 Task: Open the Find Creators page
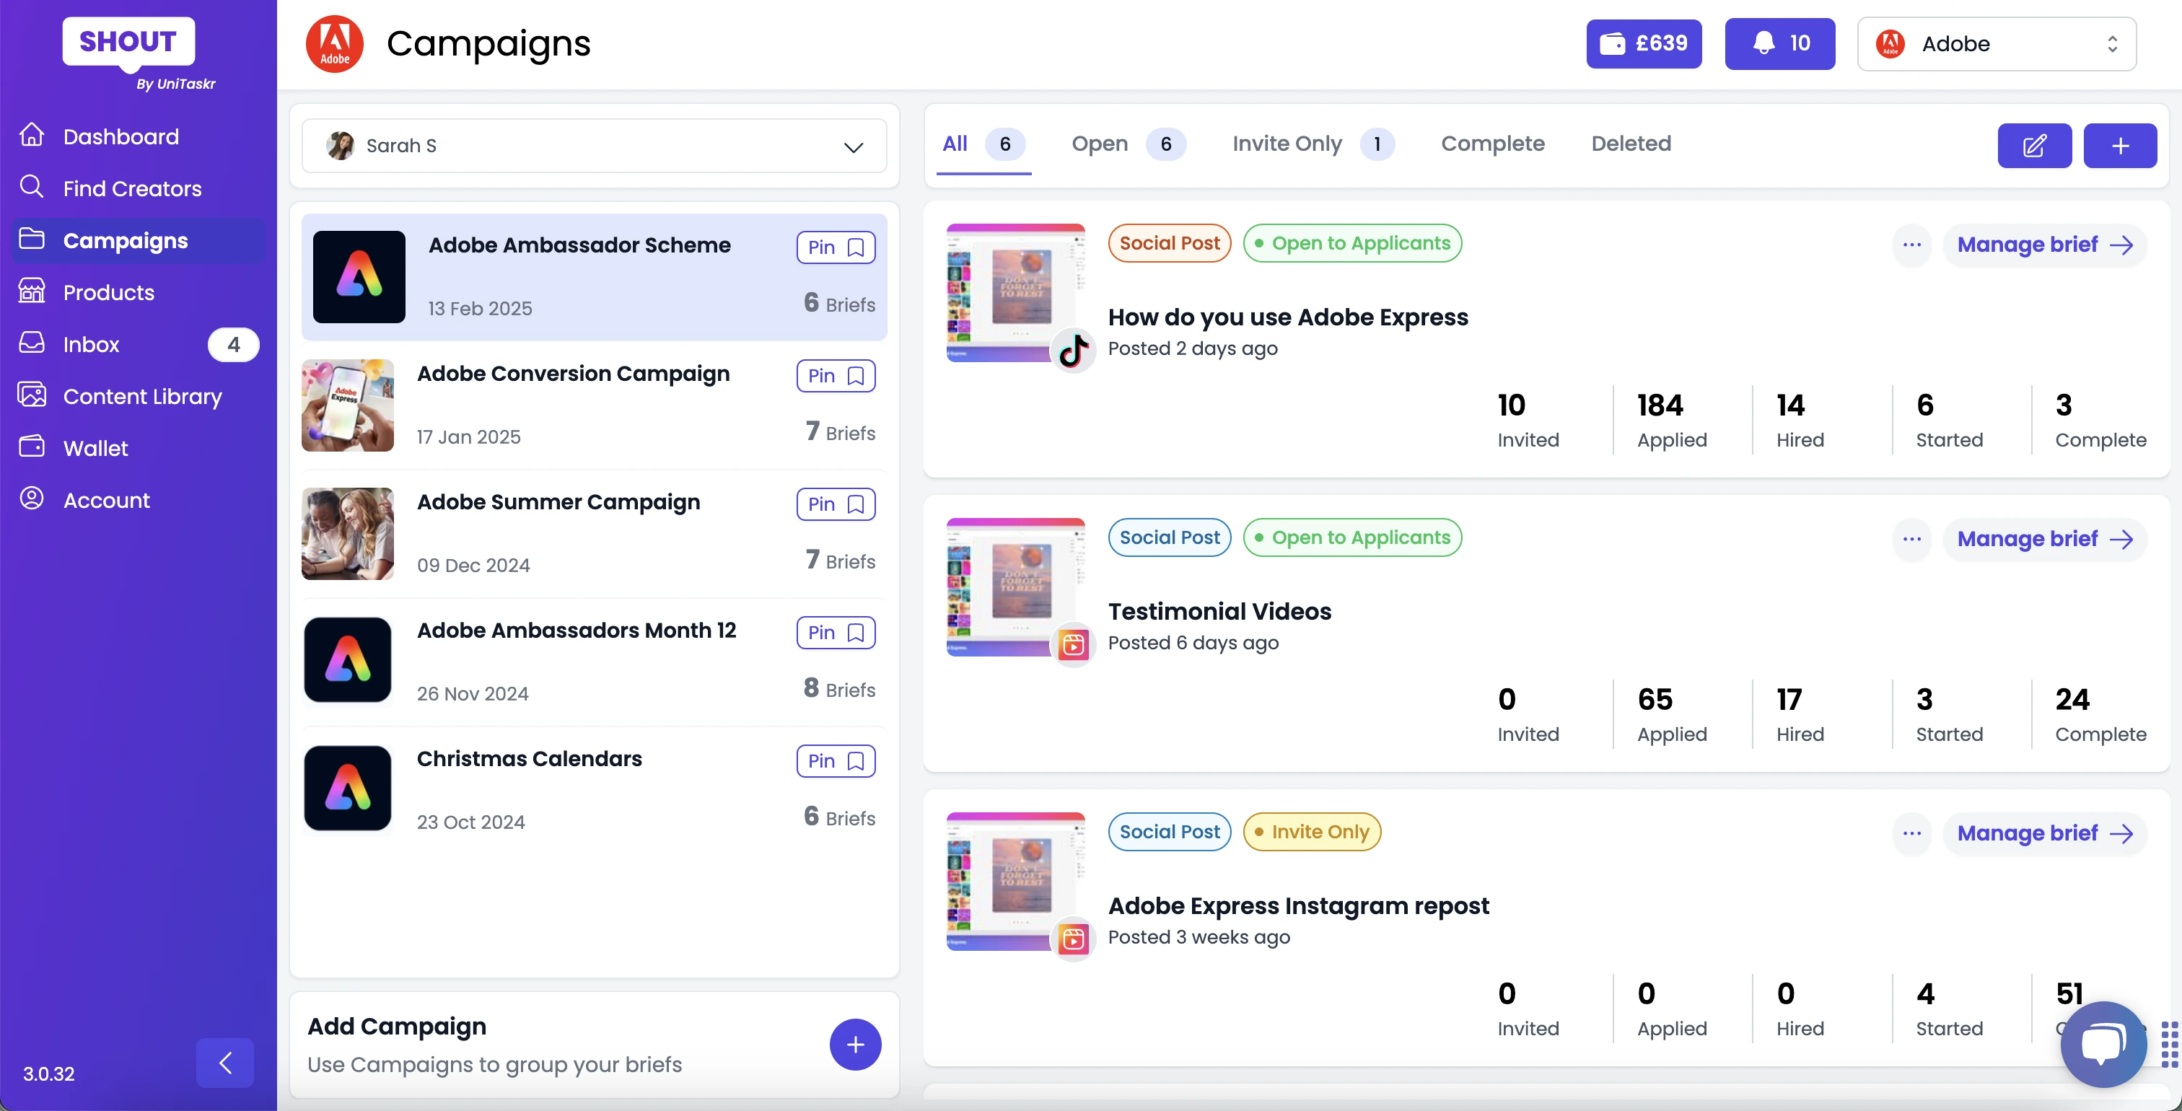tap(132, 188)
